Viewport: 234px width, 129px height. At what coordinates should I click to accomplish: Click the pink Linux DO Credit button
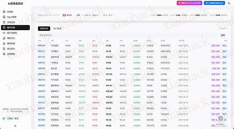point(189,3)
